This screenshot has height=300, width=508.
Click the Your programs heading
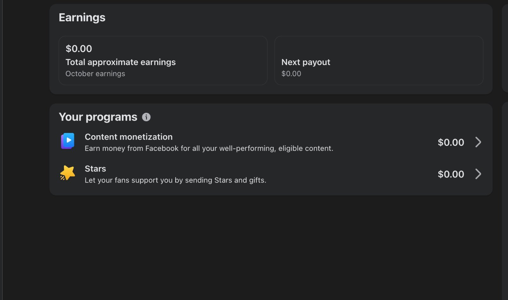(x=98, y=117)
